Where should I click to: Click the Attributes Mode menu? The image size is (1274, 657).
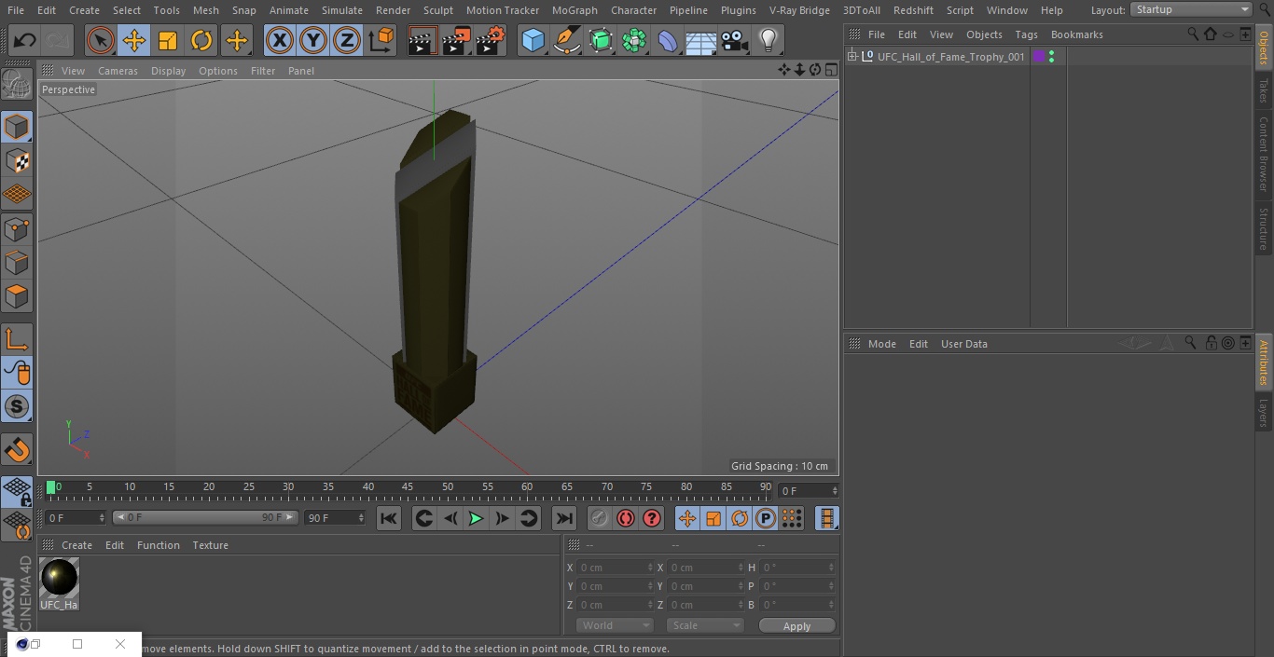point(881,344)
